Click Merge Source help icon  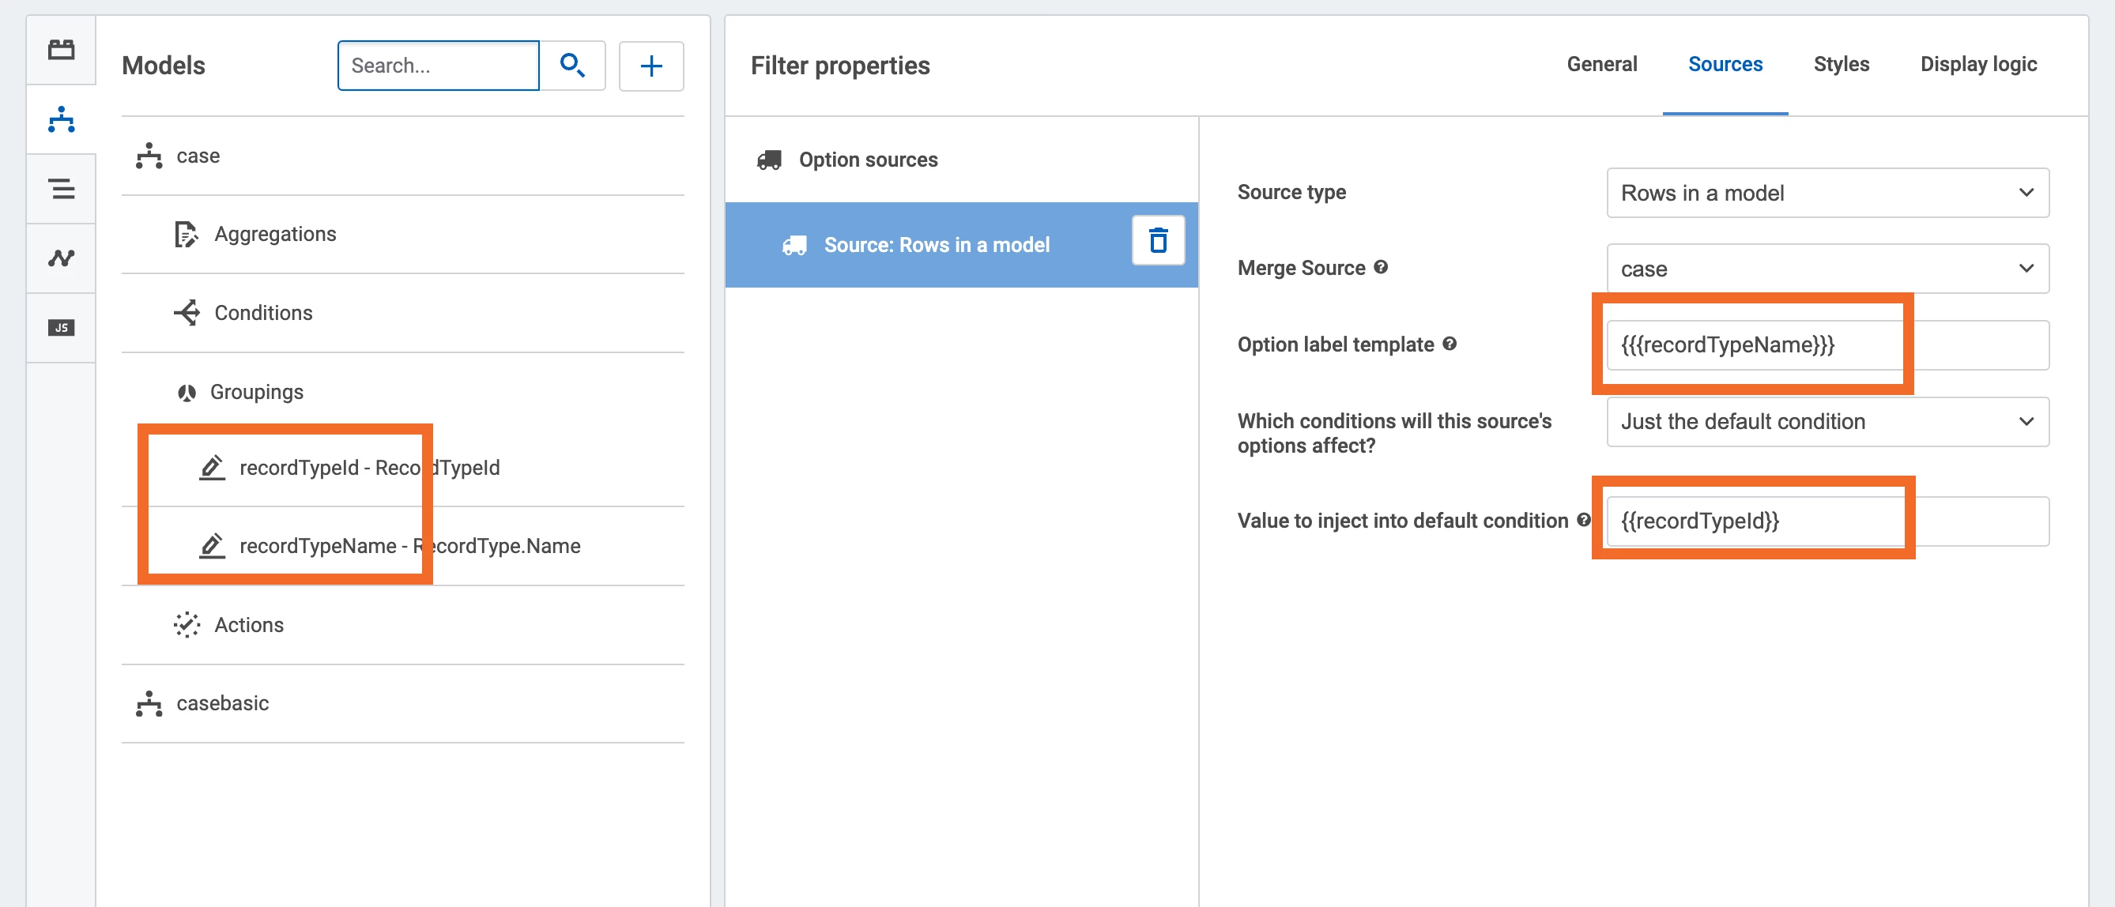1381,267
